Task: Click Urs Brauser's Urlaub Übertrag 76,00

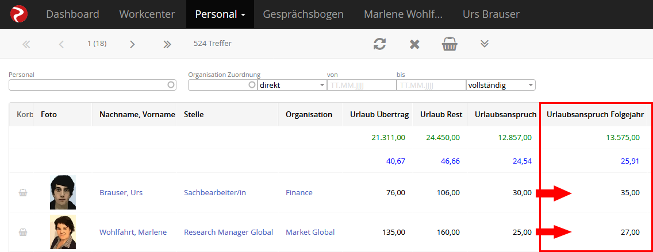Action: coord(395,192)
